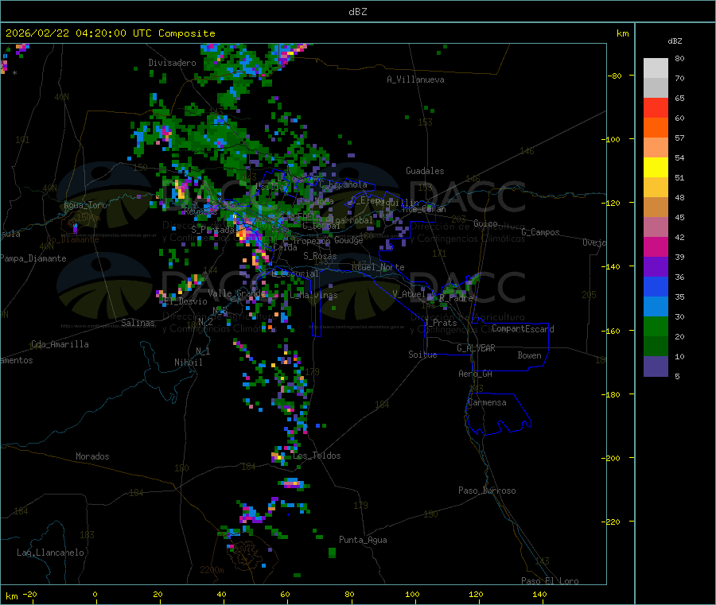
Task: Select the 'Atuel_Norte' place label
Action: point(378,267)
